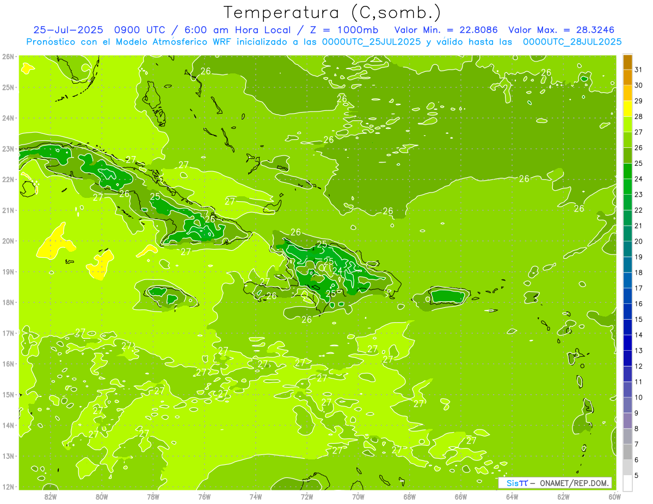Click the color scale label 10
The height and width of the screenshot is (504, 653).
coord(639,397)
